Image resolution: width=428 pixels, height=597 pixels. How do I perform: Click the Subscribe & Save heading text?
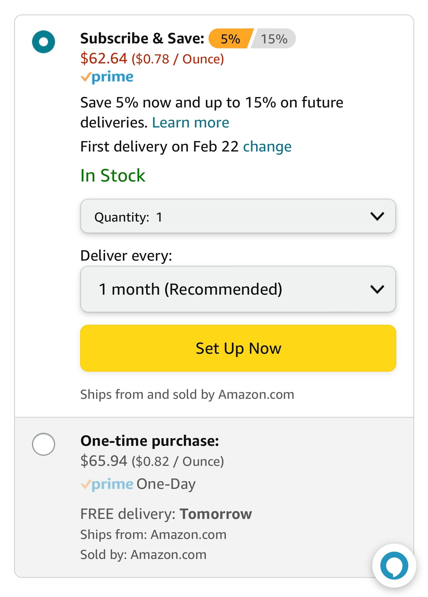[142, 38]
